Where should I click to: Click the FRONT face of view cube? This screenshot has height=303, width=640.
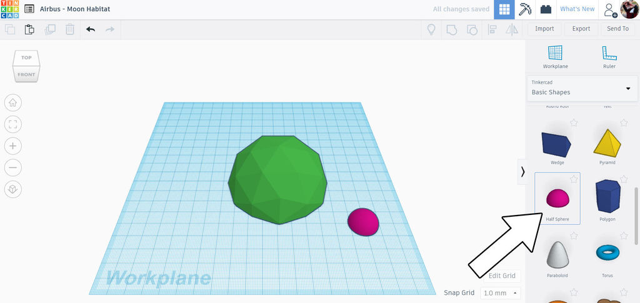(x=26, y=74)
